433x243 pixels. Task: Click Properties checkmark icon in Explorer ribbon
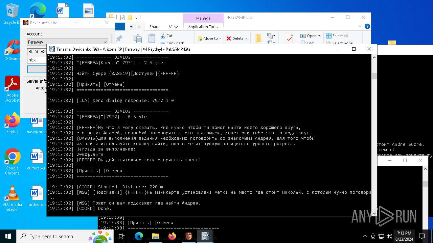pyautogui.click(x=289, y=38)
